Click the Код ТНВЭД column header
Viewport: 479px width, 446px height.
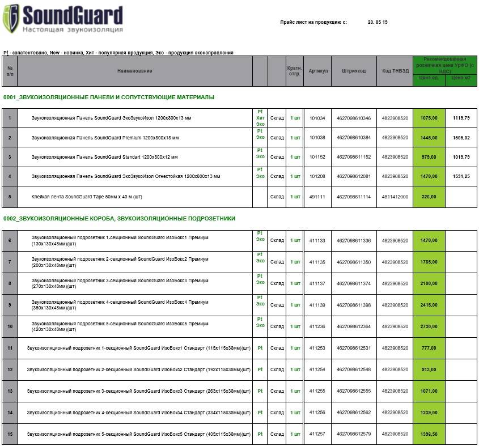(x=395, y=71)
